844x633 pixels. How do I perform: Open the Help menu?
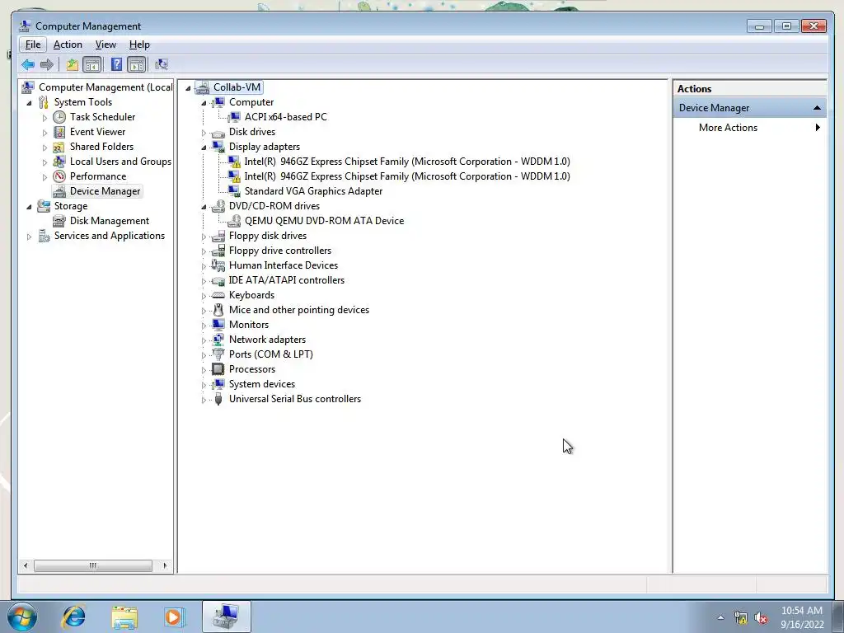point(139,45)
